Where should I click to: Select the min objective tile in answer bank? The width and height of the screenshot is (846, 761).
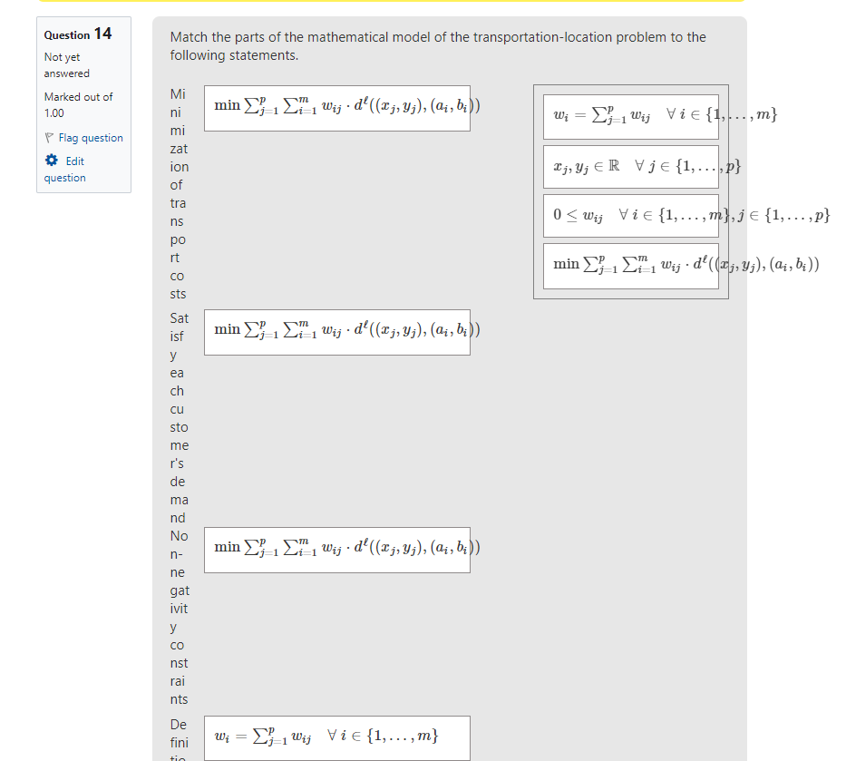(x=631, y=266)
